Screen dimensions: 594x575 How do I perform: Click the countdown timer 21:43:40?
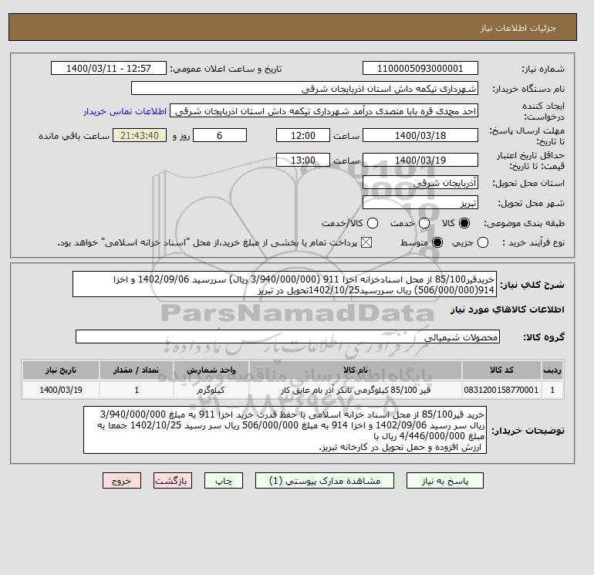click(140, 135)
